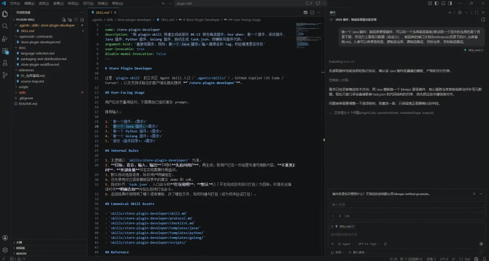Open the Agent mode dropdown
Image resolution: width=489 pixels, height=261 pixels.
tap(346, 244)
